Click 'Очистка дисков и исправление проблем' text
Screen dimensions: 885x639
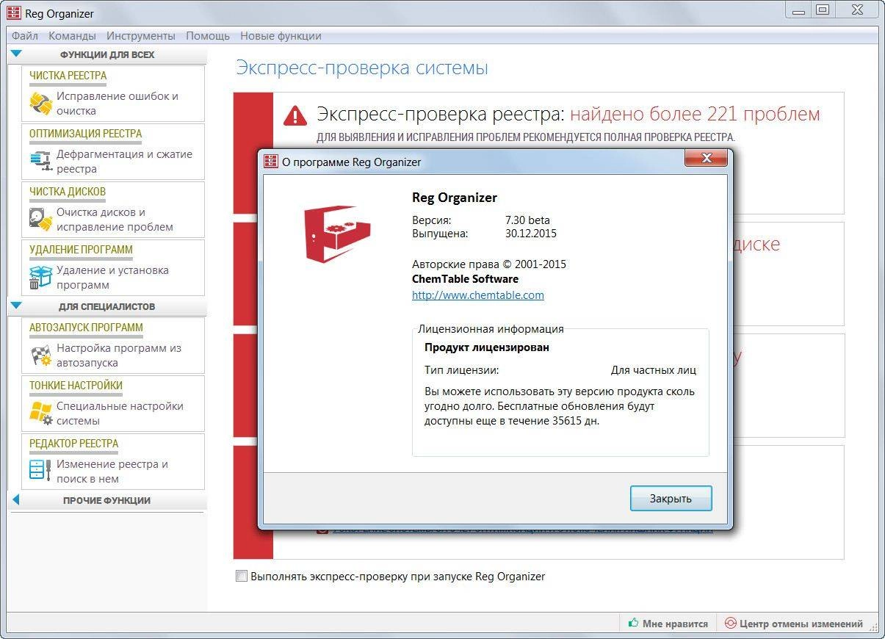(x=115, y=220)
